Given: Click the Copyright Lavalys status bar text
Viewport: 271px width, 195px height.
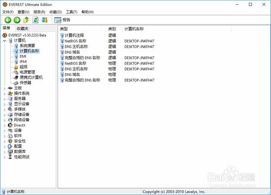Looking at the screenshot, I should point(173,192).
